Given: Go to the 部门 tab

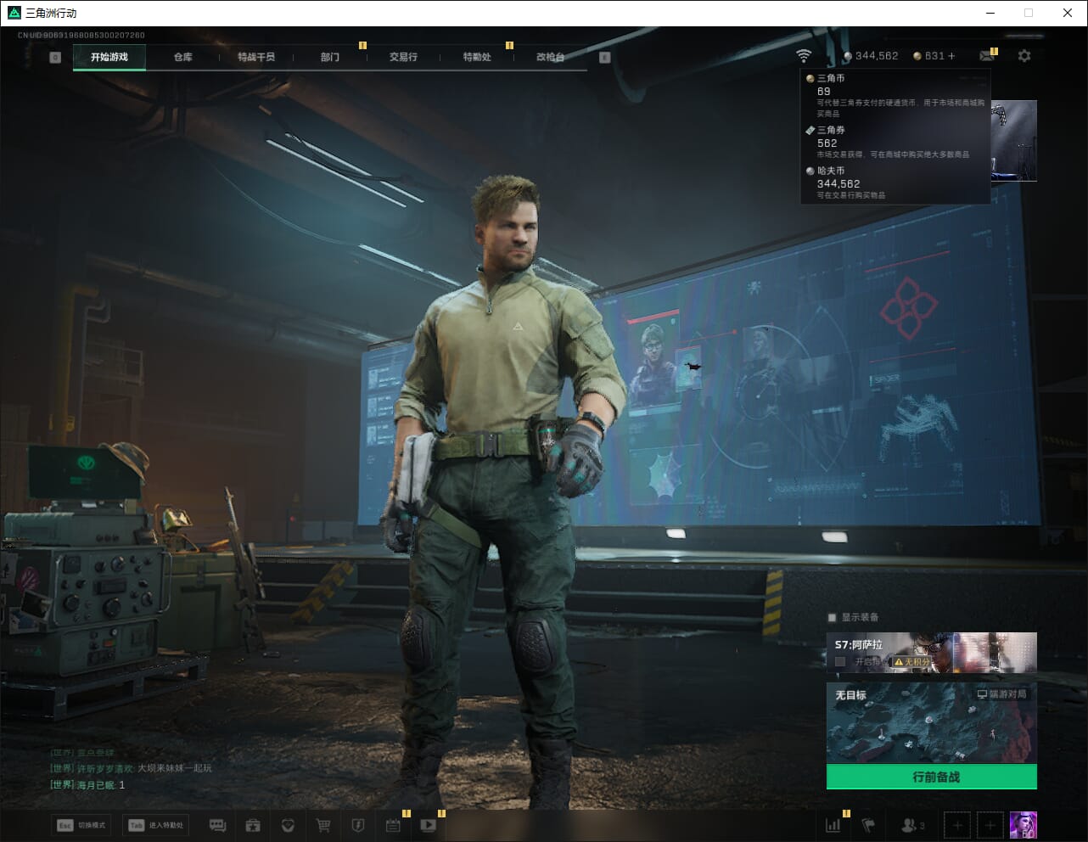Looking at the screenshot, I should [x=330, y=57].
